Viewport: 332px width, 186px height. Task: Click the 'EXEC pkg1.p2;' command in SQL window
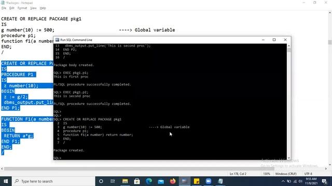click(x=76, y=92)
